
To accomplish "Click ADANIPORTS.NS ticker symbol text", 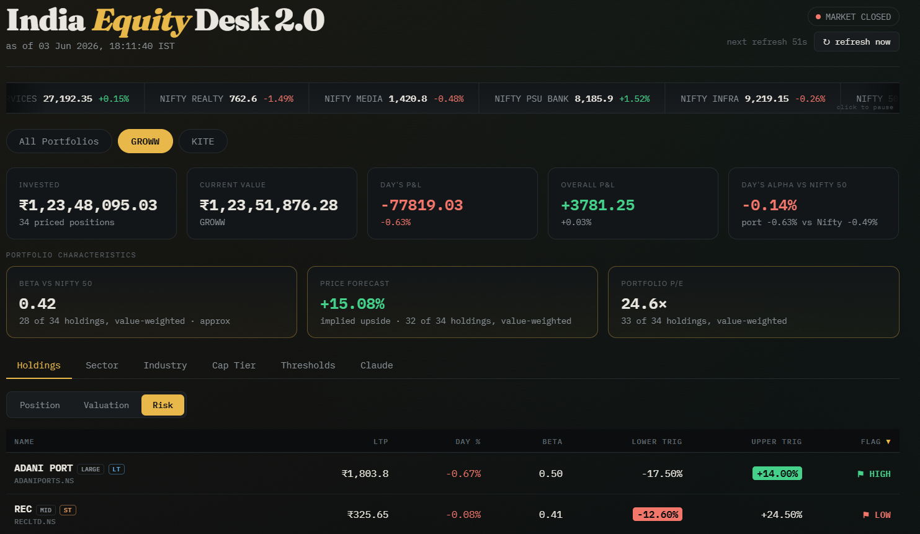I will point(44,481).
